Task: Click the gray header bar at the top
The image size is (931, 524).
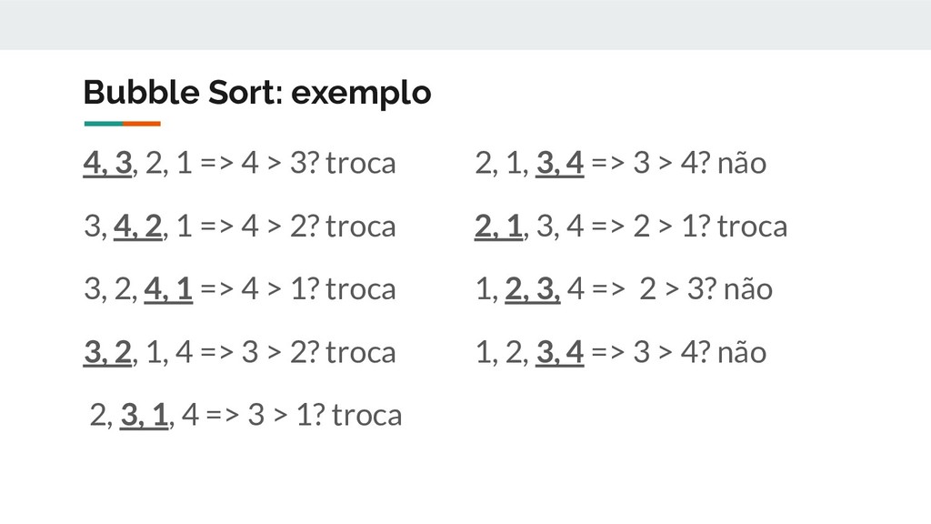Action: (465, 25)
